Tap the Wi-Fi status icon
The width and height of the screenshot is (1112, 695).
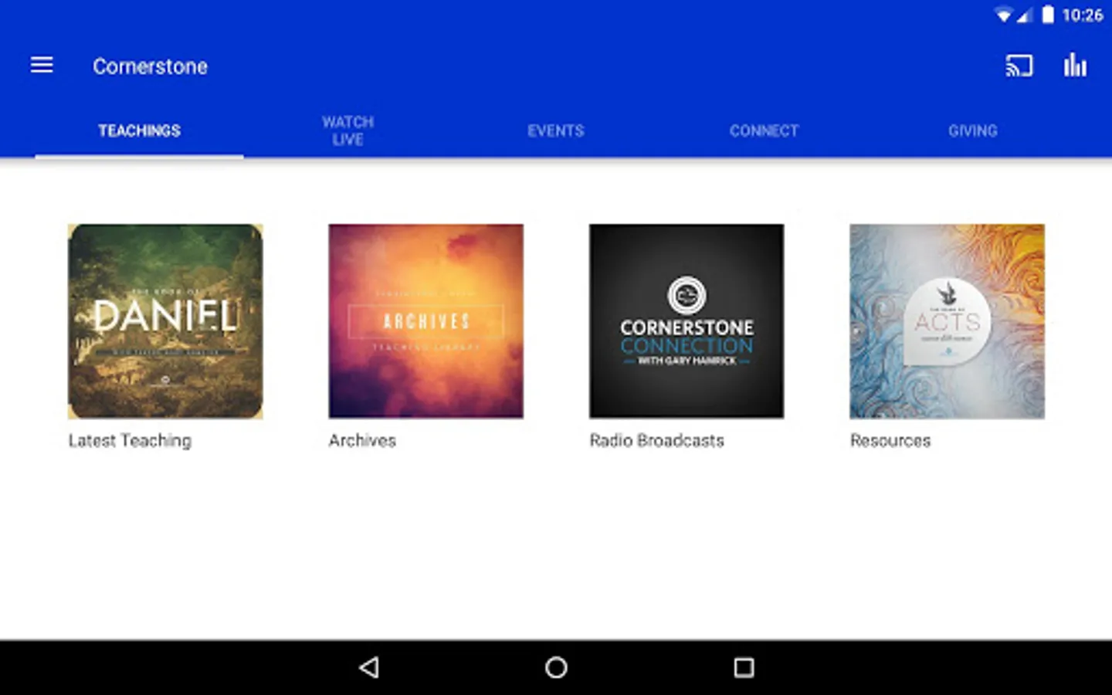point(1003,15)
